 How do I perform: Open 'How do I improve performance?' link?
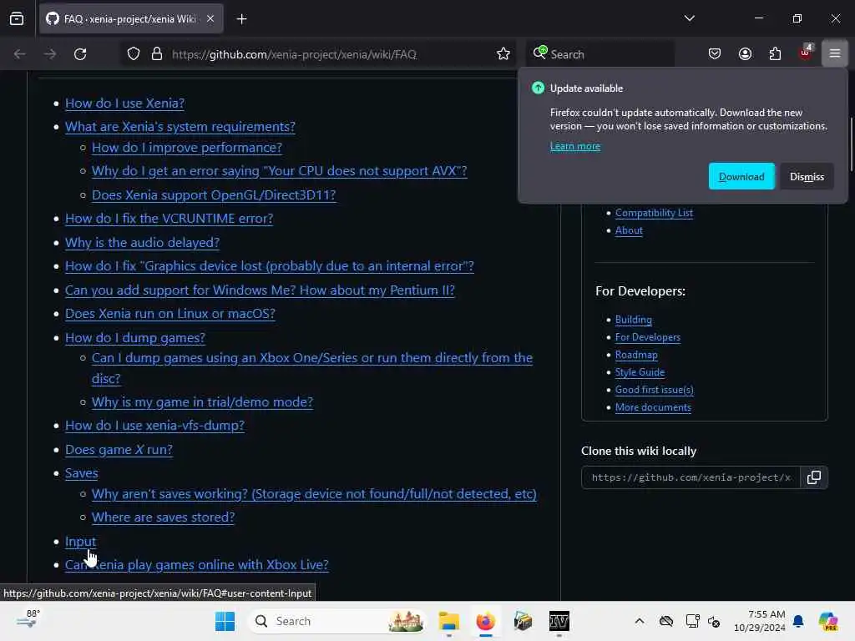click(187, 147)
